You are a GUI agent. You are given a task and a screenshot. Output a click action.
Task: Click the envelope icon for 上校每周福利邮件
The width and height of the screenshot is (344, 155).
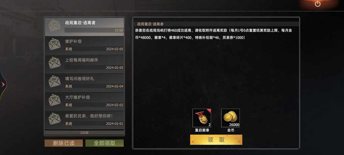pyautogui.click(x=54, y=62)
